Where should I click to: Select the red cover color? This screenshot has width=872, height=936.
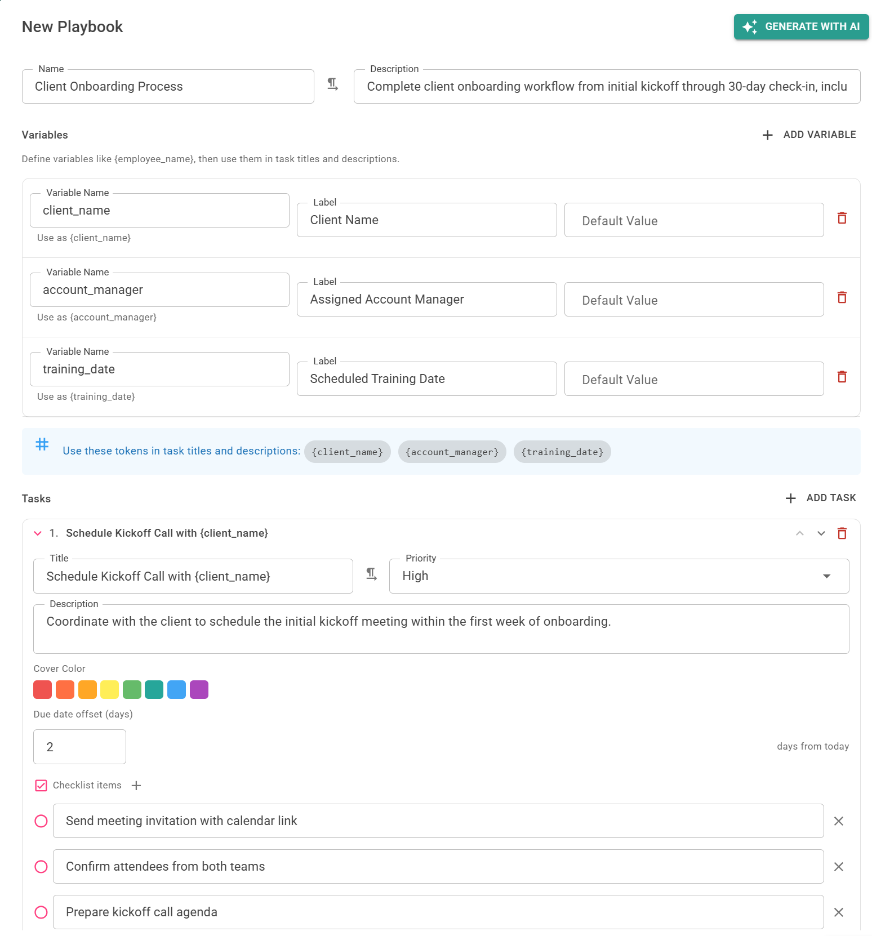pyautogui.click(x=43, y=689)
